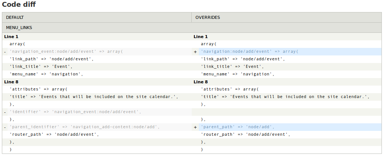
Task: Click the 'router_path' line in the default column
Action: click(x=54, y=135)
